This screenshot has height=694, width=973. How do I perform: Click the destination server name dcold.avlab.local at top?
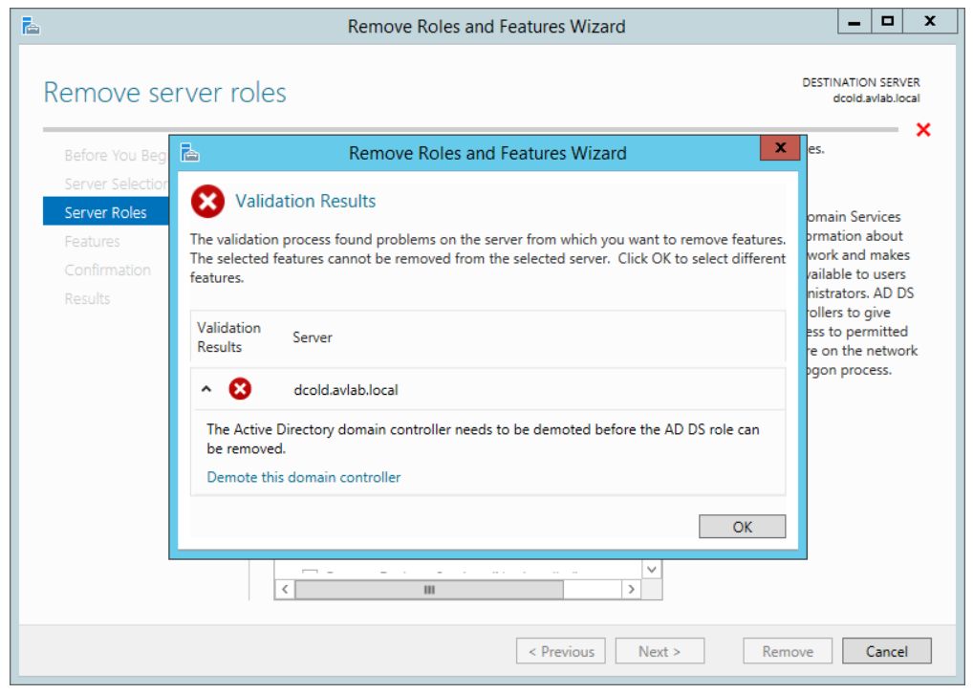tap(876, 98)
